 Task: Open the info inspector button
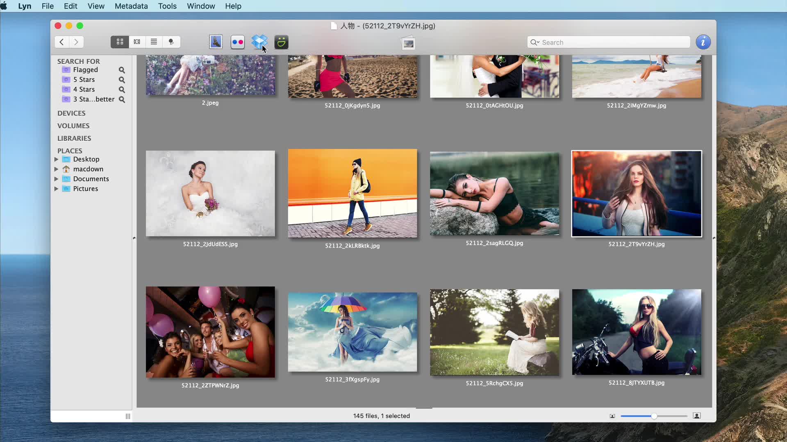coord(703,42)
